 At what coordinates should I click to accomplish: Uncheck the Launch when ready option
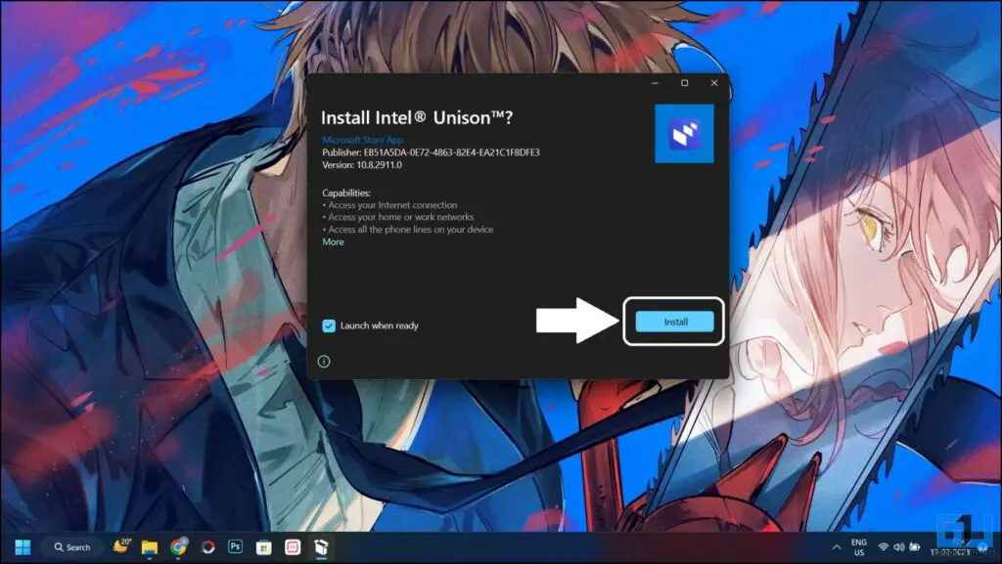click(329, 325)
